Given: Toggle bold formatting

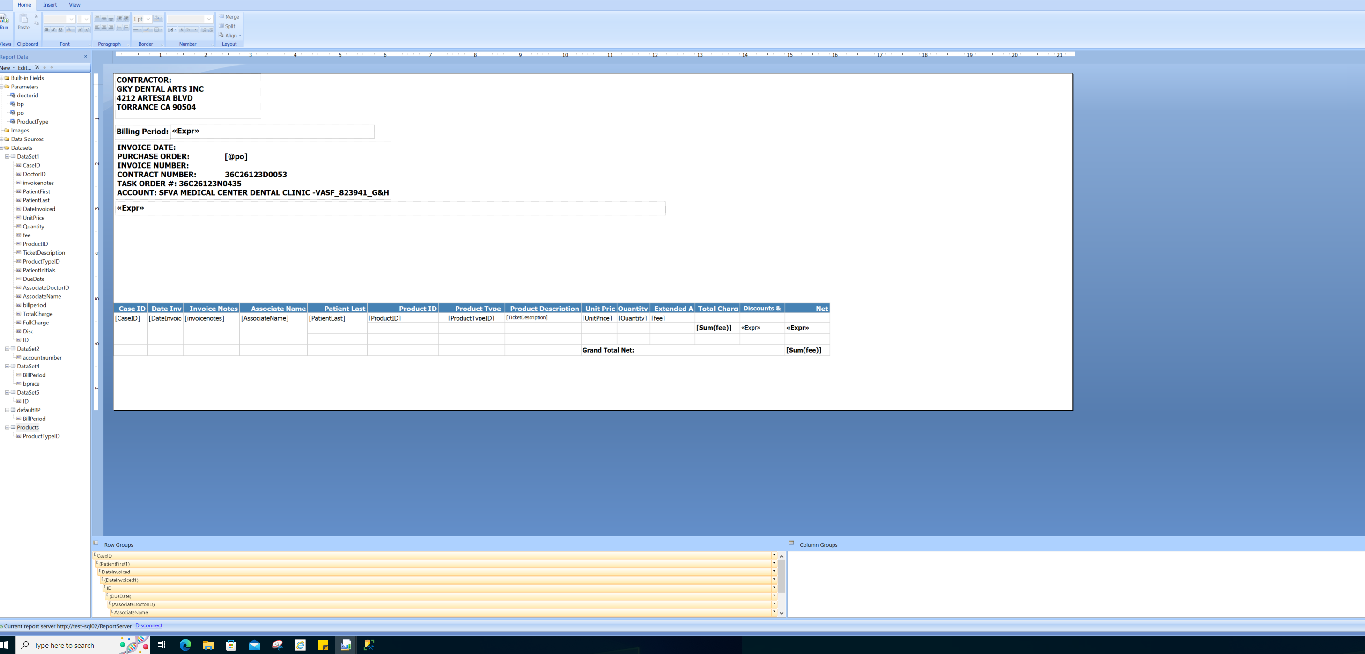Looking at the screenshot, I should [x=47, y=29].
